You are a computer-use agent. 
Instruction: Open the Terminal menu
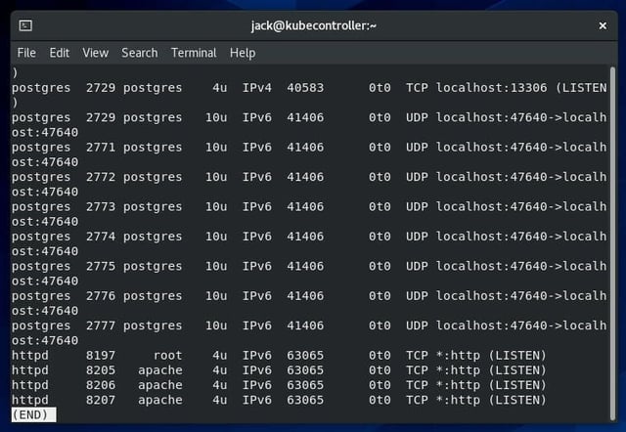point(194,53)
